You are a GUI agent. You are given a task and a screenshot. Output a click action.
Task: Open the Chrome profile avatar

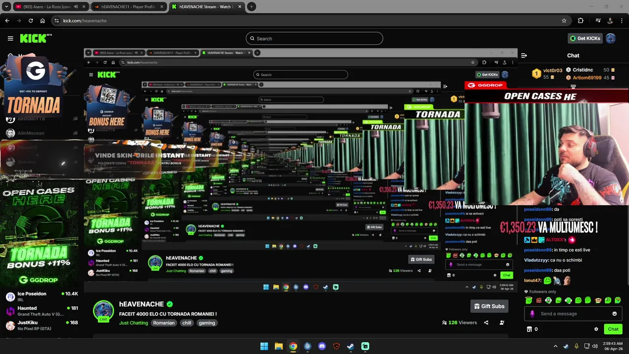click(610, 21)
